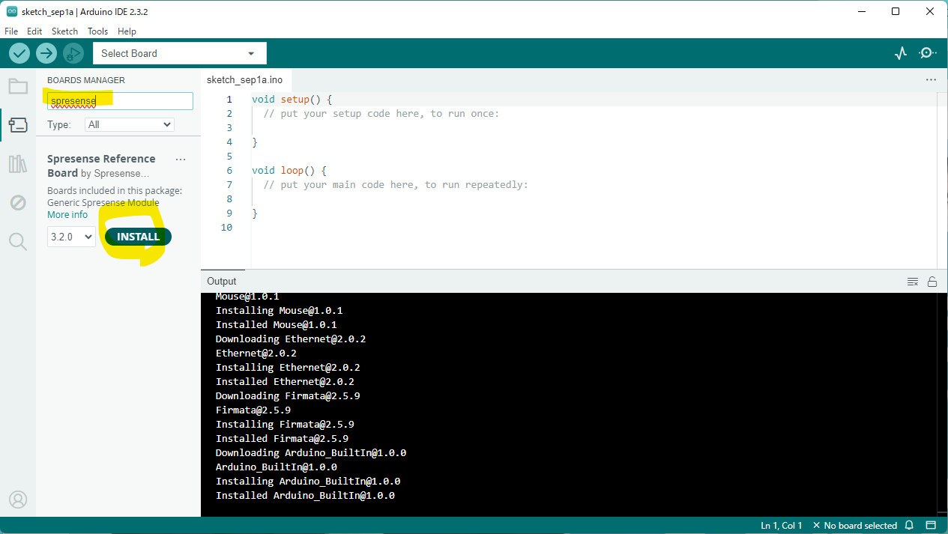Click the spresense search field
Screen dimensions: 948x534
(119, 100)
